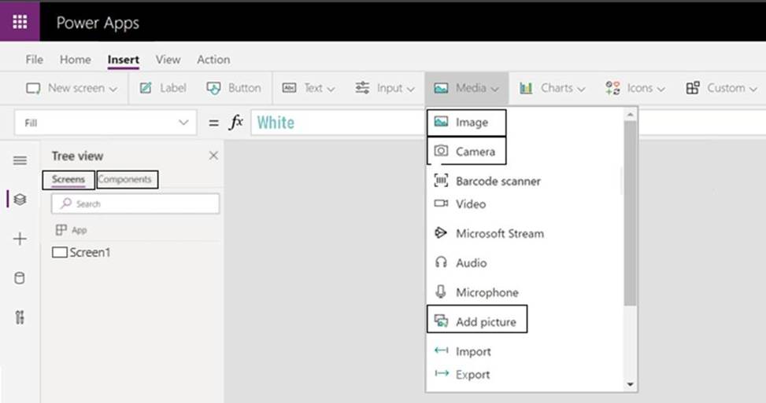Open advanced tools icon in left sidebar
The height and width of the screenshot is (403, 766).
pos(20,317)
